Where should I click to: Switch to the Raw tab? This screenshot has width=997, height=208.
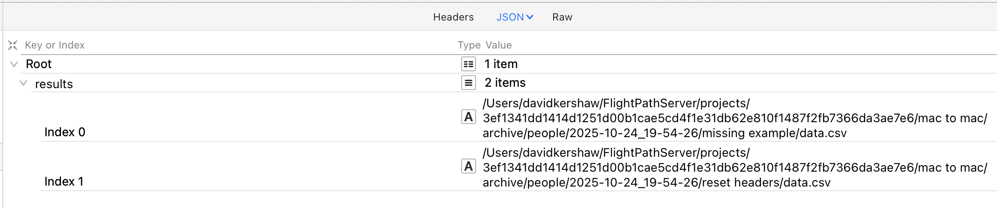tap(562, 17)
